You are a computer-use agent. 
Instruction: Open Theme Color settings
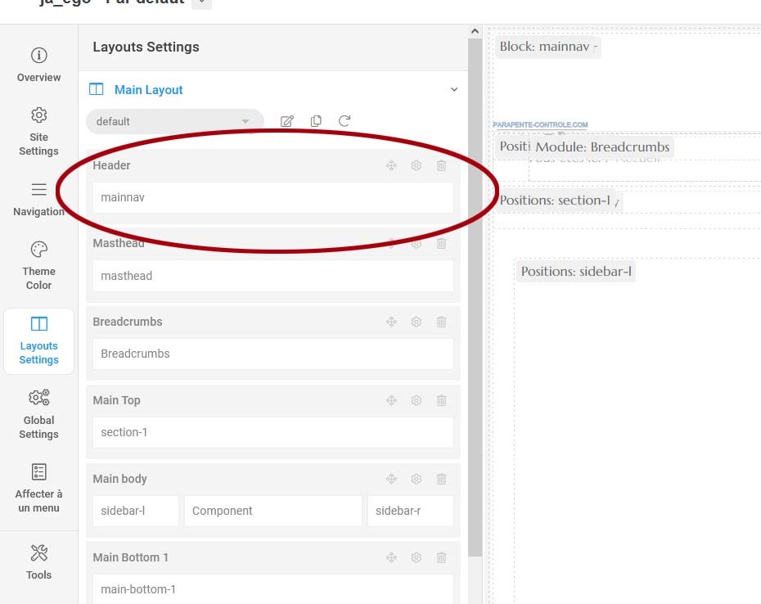tap(38, 266)
